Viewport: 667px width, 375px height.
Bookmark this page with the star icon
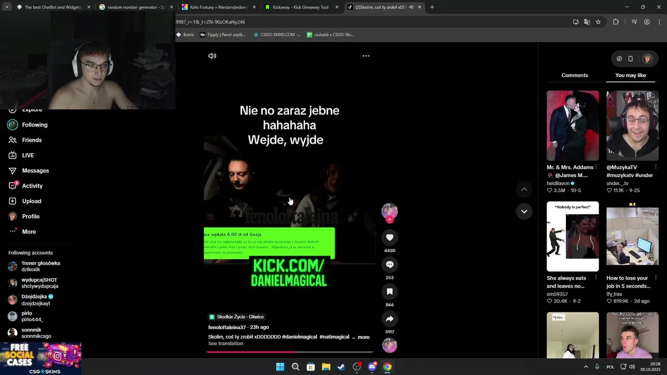[x=598, y=22]
